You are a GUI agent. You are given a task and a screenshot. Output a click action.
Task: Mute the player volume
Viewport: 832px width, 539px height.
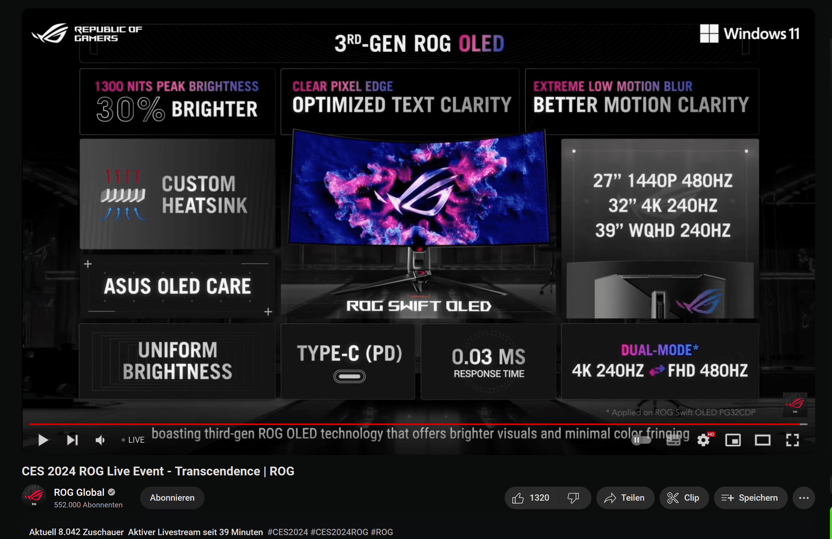click(x=100, y=440)
